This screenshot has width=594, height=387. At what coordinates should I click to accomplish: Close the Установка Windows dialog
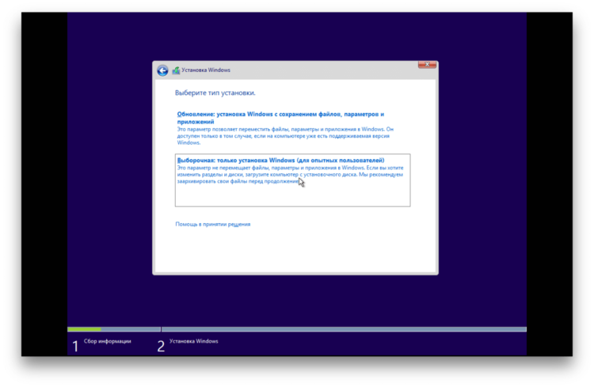(x=427, y=64)
